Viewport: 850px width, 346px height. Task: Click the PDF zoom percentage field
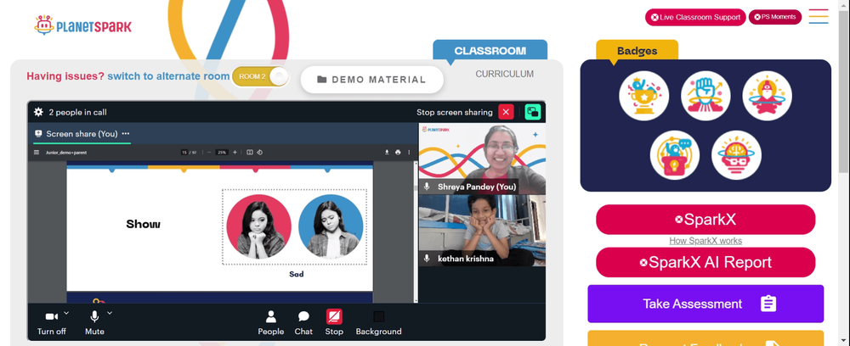coord(222,153)
